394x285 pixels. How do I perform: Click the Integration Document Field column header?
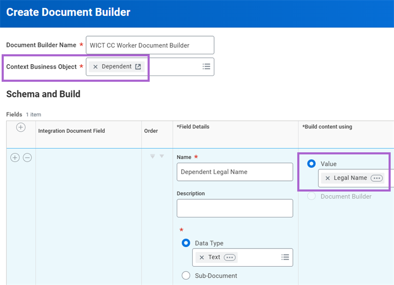click(71, 131)
